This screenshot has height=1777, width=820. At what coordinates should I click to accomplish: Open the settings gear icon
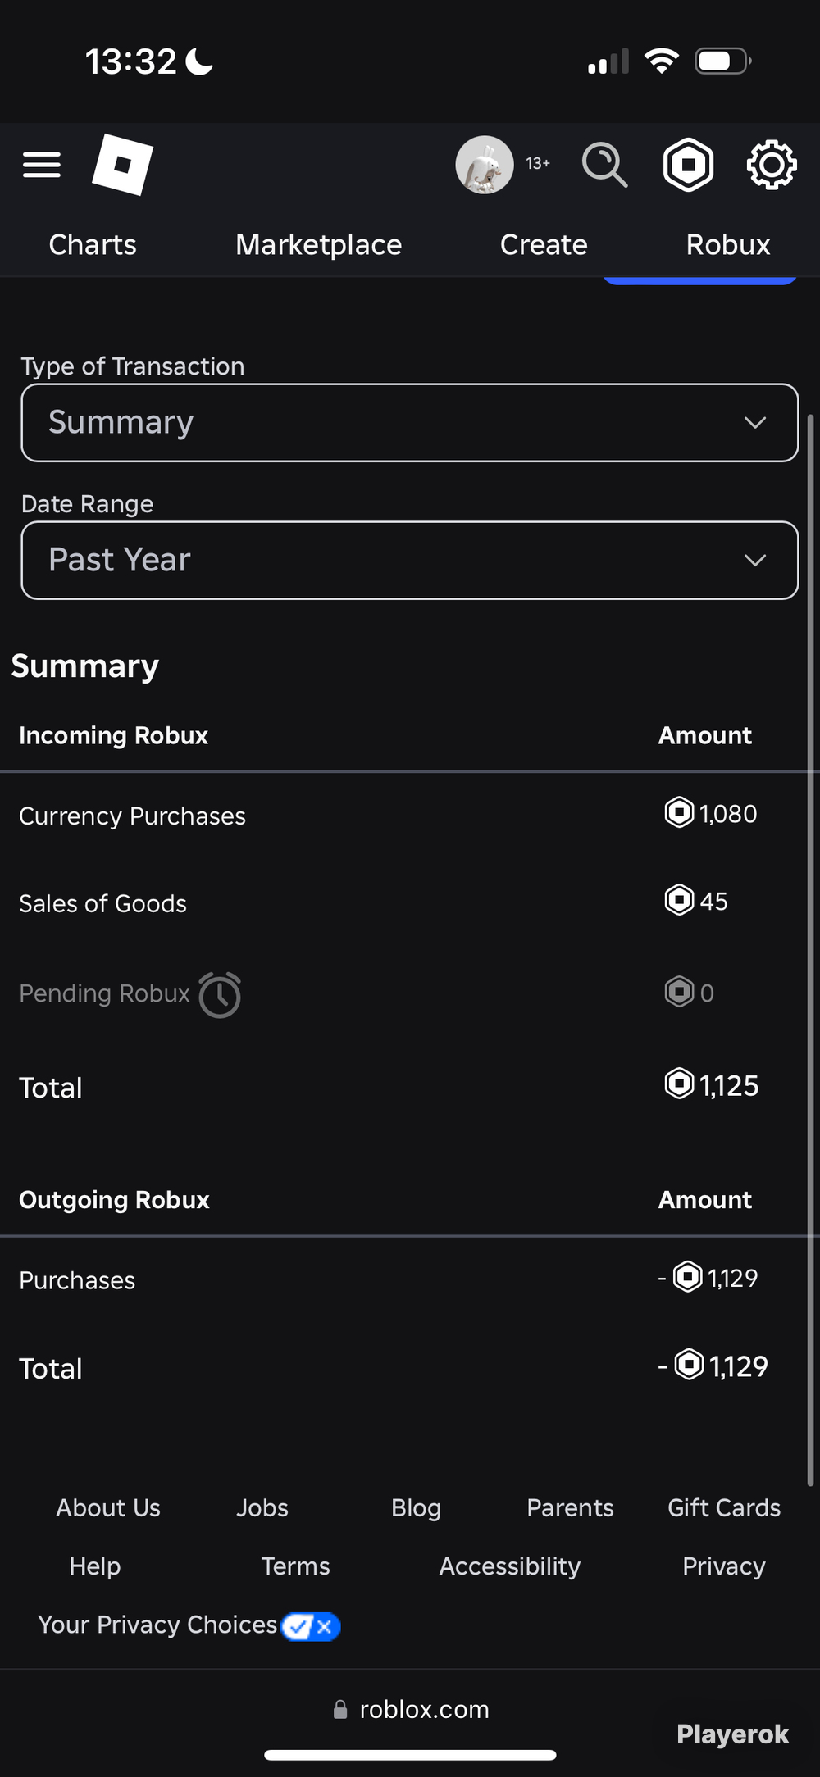772,165
